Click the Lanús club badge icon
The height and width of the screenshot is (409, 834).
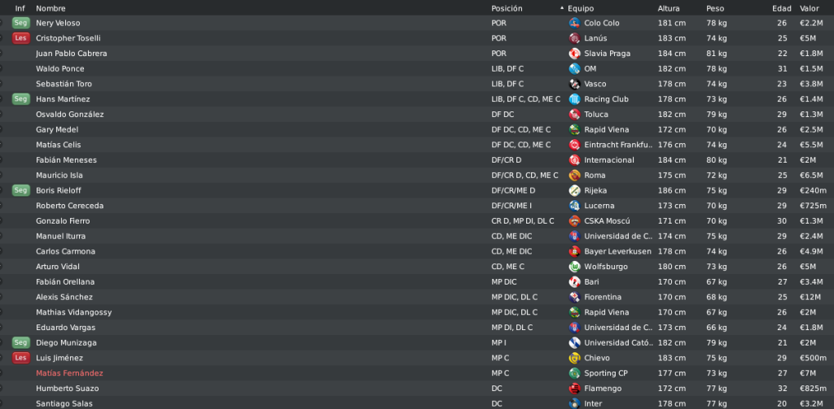click(574, 38)
